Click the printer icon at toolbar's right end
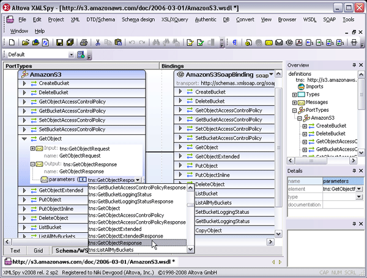 (x=354, y=43)
